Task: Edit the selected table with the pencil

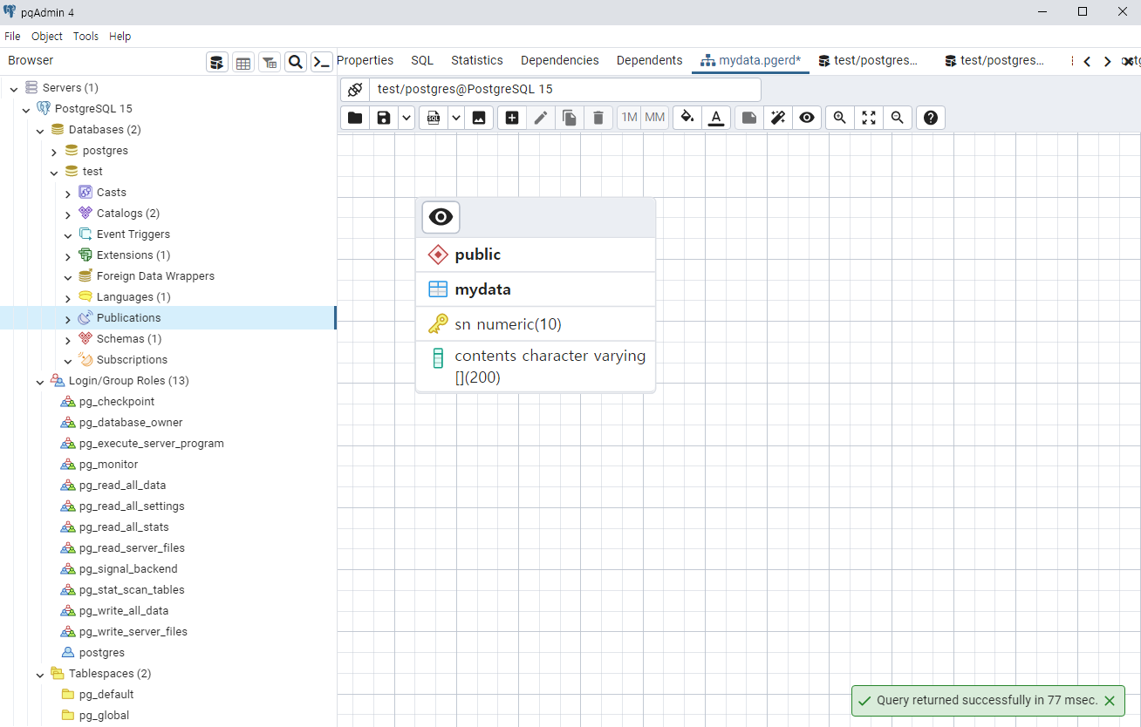Action: [541, 118]
